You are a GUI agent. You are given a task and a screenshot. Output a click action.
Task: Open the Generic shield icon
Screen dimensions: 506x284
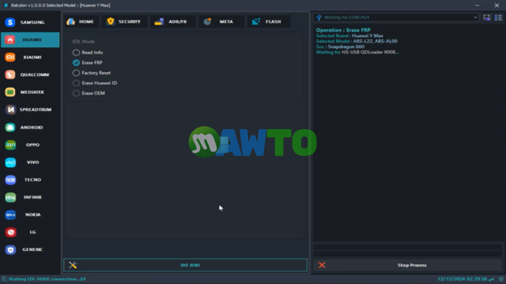coord(10,250)
